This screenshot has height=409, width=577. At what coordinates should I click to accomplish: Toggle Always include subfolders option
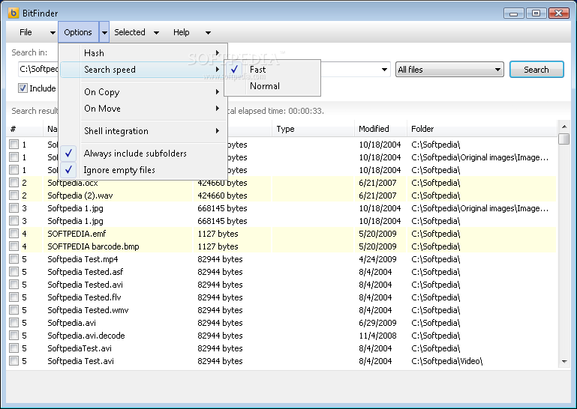(x=143, y=154)
